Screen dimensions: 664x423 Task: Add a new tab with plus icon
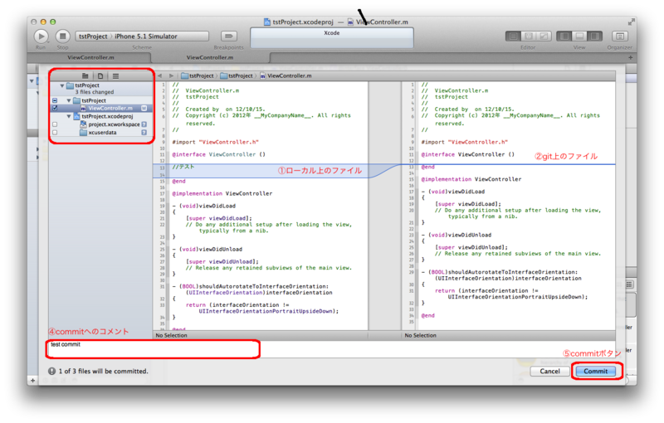click(631, 57)
